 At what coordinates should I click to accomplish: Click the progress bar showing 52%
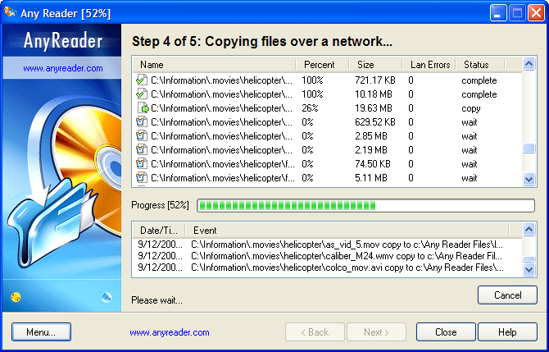(x=365, y=205)
